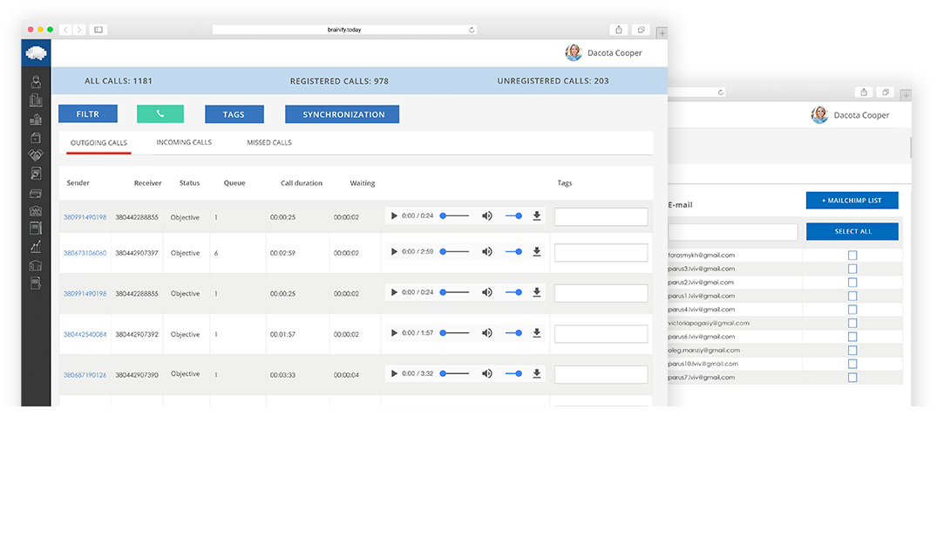Mute the speaker on the 3:32 recording

(x=487, y=374)
